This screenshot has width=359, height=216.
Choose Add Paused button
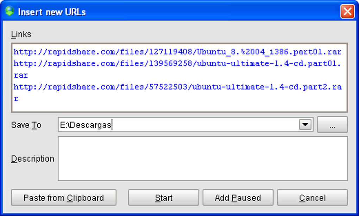coord(238,198)
